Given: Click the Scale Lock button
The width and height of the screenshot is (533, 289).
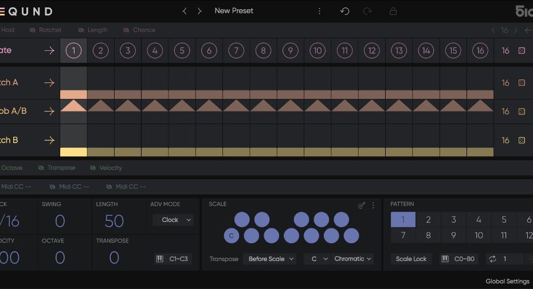Looking at the screenshot, I should tap(411, 259).
